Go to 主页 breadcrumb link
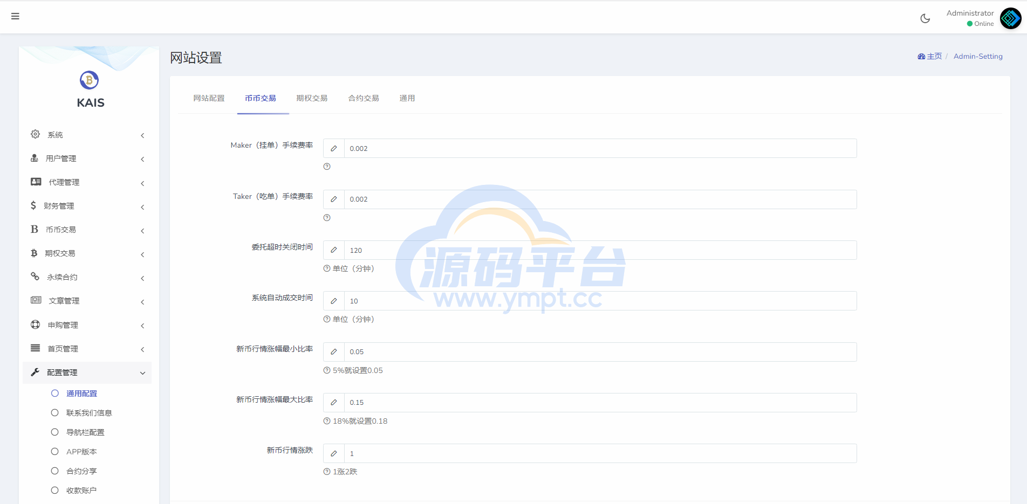The image size is (1027, 504). [x=934, y=56]
